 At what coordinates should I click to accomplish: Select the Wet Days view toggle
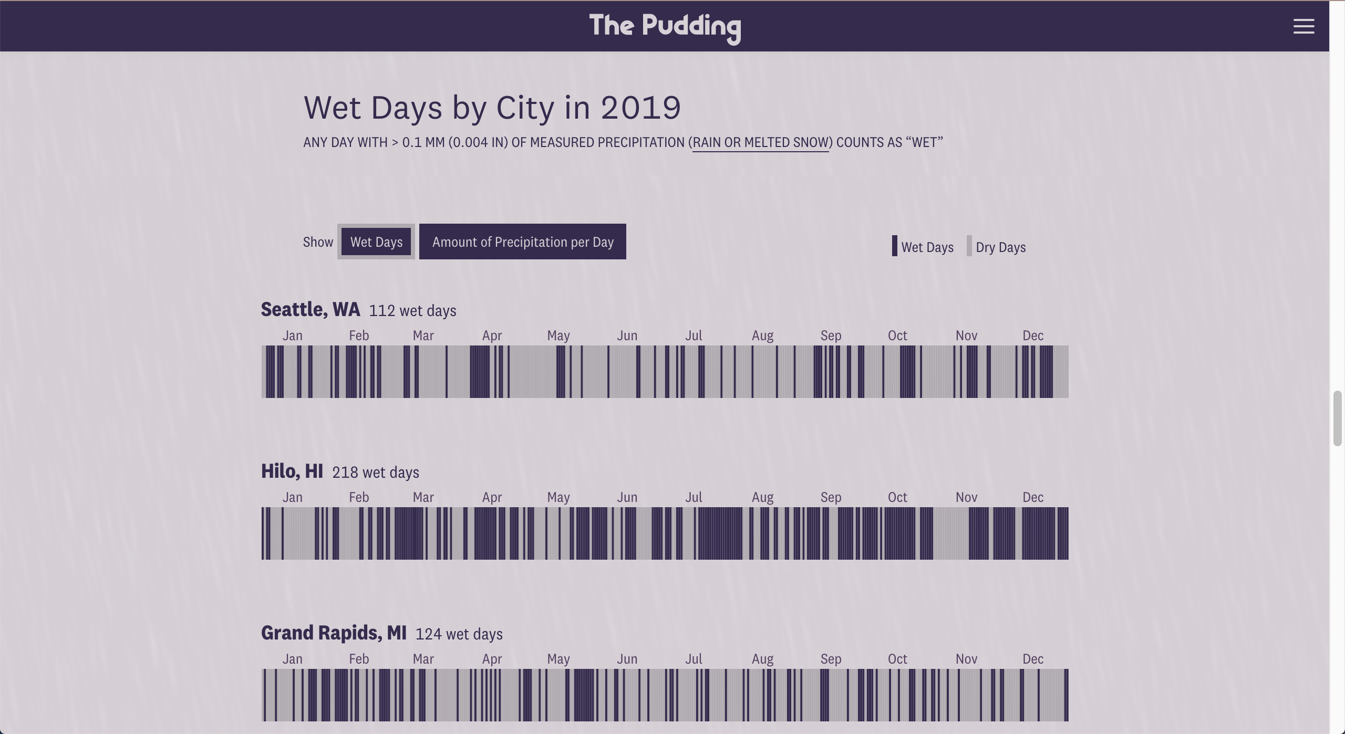[376, 242]
